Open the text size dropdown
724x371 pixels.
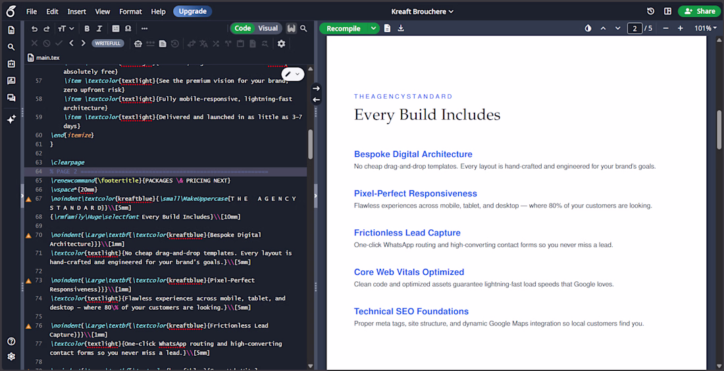pos(66,28)
